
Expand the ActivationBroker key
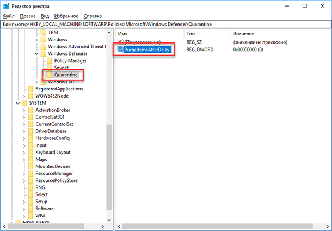(24, 110)
